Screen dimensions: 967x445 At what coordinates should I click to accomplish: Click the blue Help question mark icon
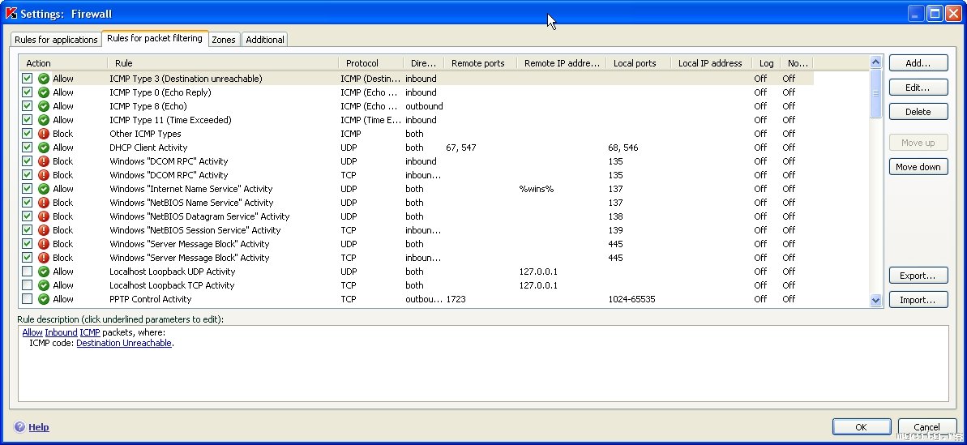19,427
